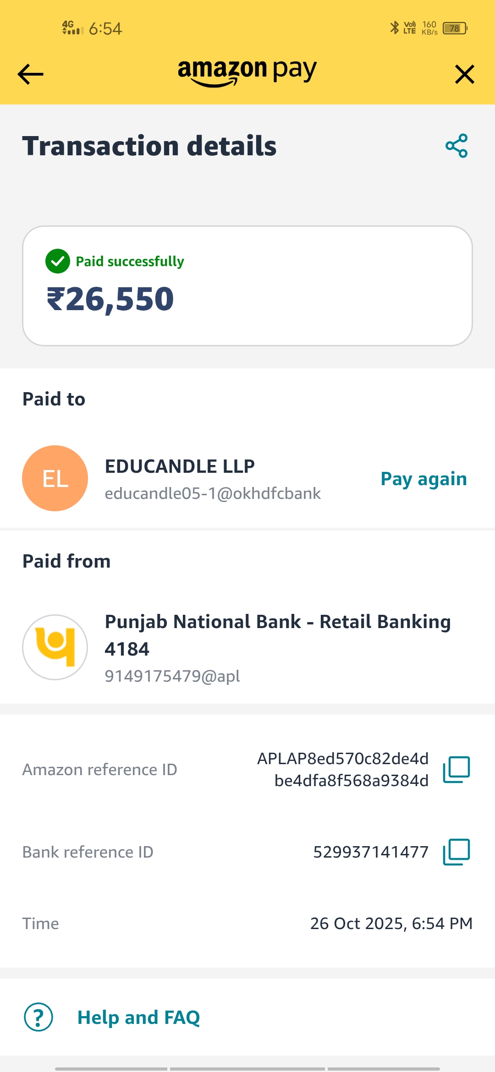Tap the green paid successfully checkmark
This screenshot has height=1072, width=495.
[x=58, y=261]
